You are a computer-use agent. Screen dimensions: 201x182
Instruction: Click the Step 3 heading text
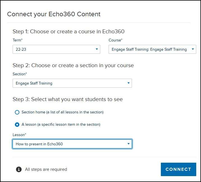pyautogui.click(x=68, y=99)
